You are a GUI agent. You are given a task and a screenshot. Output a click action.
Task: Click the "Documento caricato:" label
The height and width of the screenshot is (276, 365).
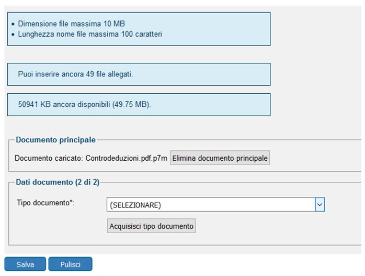pyautogui.click(x=49, y=158)
